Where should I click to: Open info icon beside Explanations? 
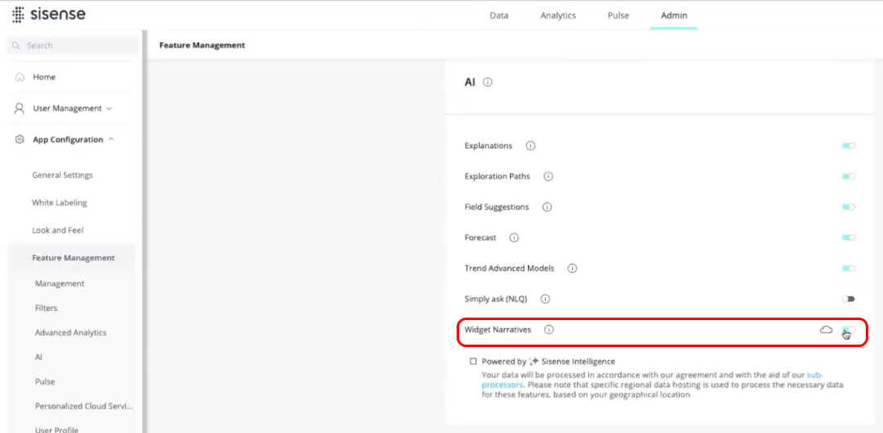[x=530, y=146]
